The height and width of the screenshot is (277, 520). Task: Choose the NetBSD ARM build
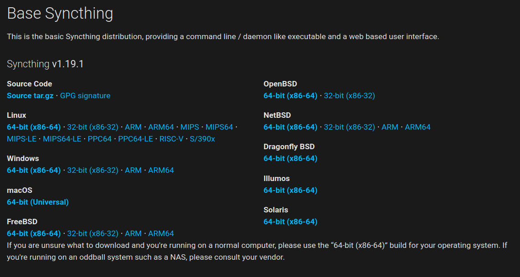(390, 127)
